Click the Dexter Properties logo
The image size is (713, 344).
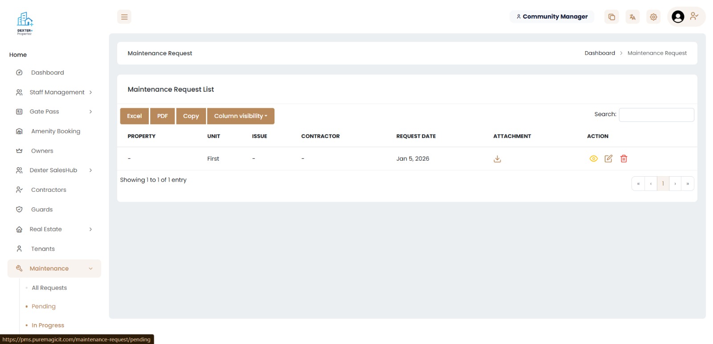click(25, 24)
